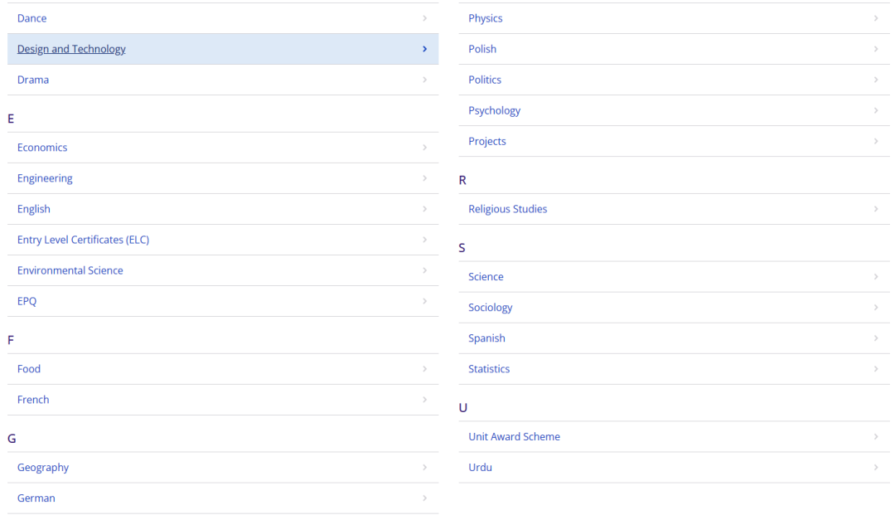
Task: Open the Projects link
Action: (x=487, y=141)
